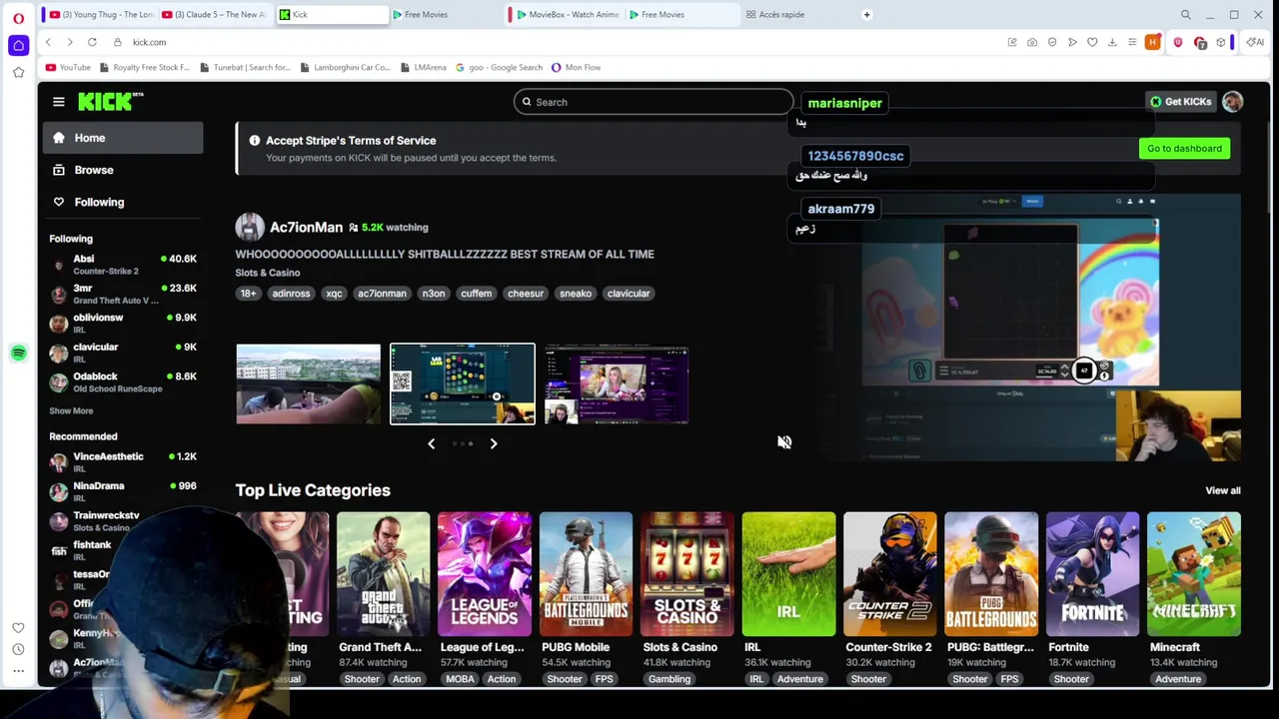This screenshot has height=719, width=1279.
Task: Go to next carousel stream arrow
Action: pos(494,443)
